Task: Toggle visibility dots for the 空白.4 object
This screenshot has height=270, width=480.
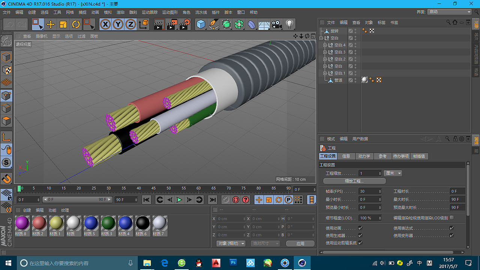Action: click(355, 45)
